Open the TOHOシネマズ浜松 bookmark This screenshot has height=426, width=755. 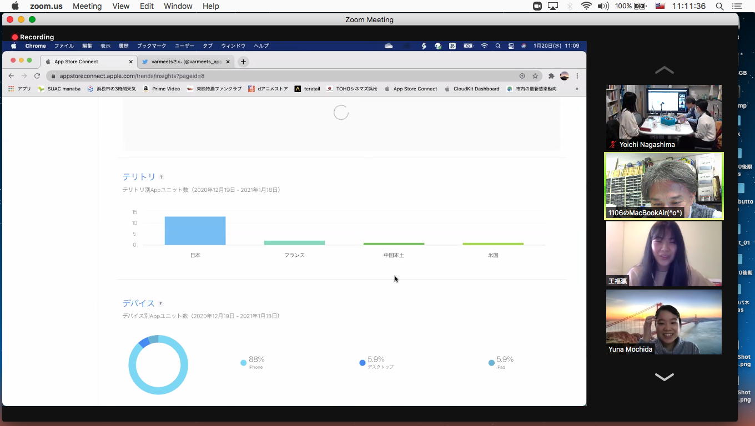352,89
